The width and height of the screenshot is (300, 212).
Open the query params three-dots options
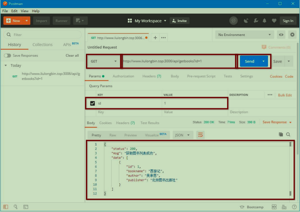point(270,95)
